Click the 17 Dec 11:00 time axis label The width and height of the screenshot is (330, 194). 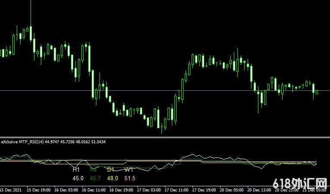[177, 190]
